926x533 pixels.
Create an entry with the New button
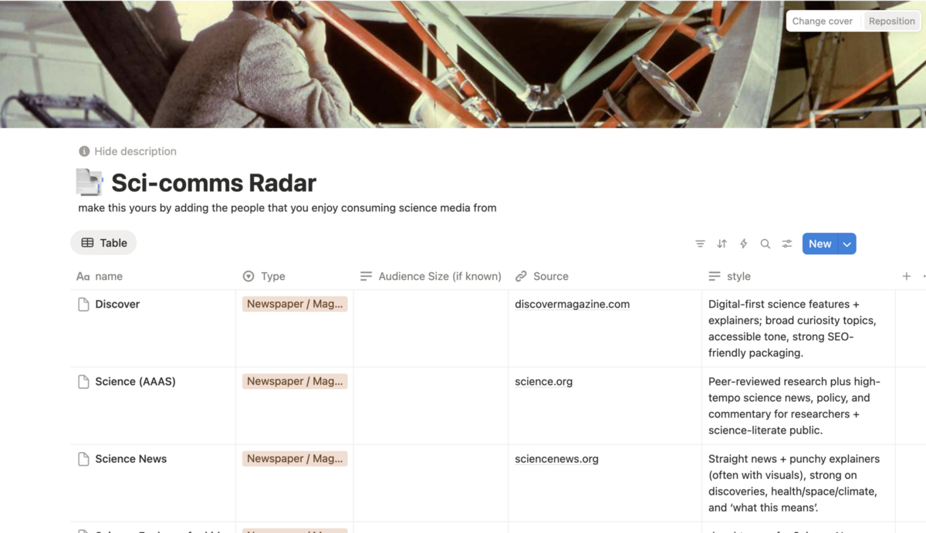(x=820, y=243)
